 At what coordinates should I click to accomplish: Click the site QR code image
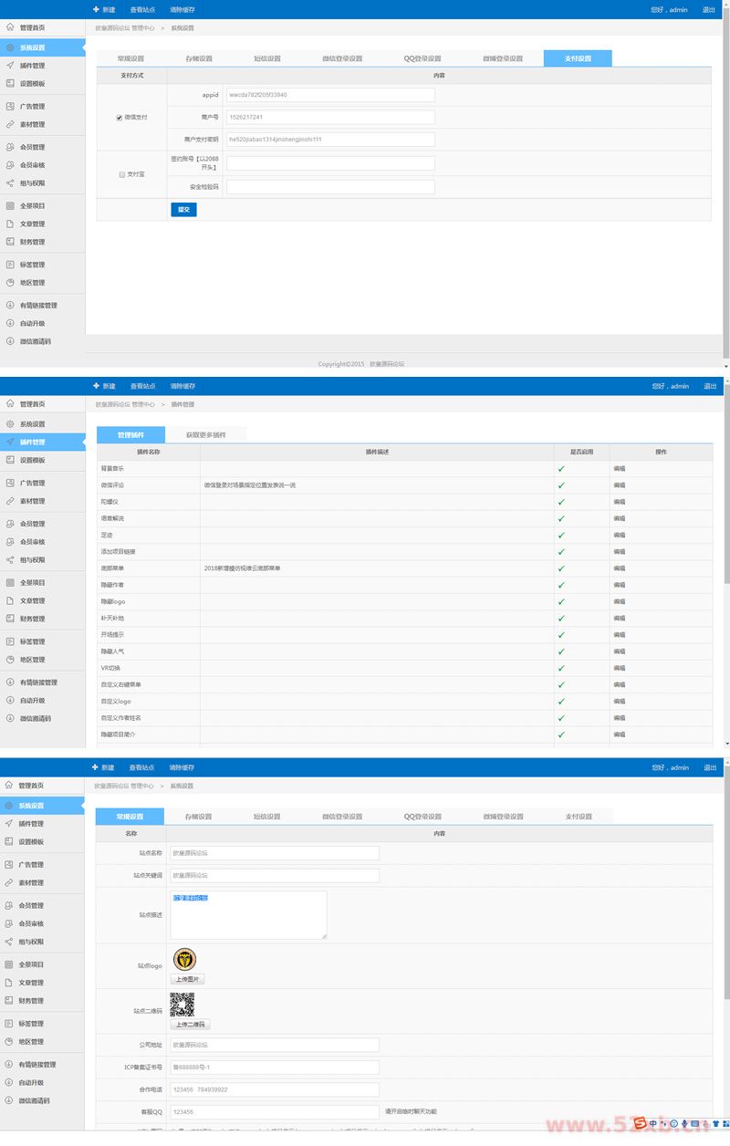(x=182, y=1005)
